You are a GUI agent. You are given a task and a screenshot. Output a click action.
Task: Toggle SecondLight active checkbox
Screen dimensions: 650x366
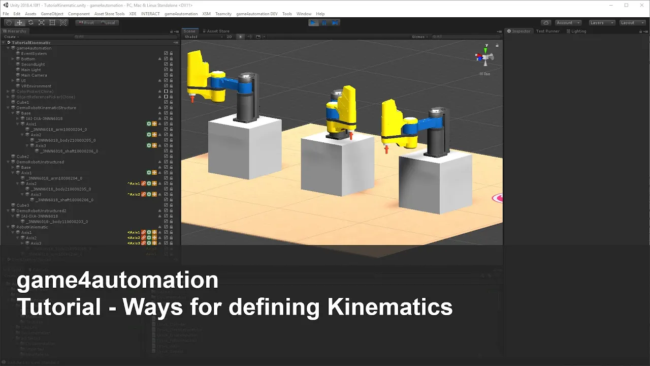(x=166, y=65)
